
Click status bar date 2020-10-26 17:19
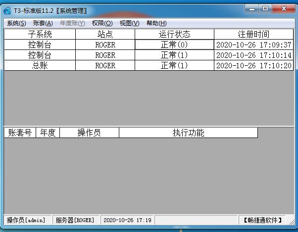pyautogui.click(x=127, y=220)
